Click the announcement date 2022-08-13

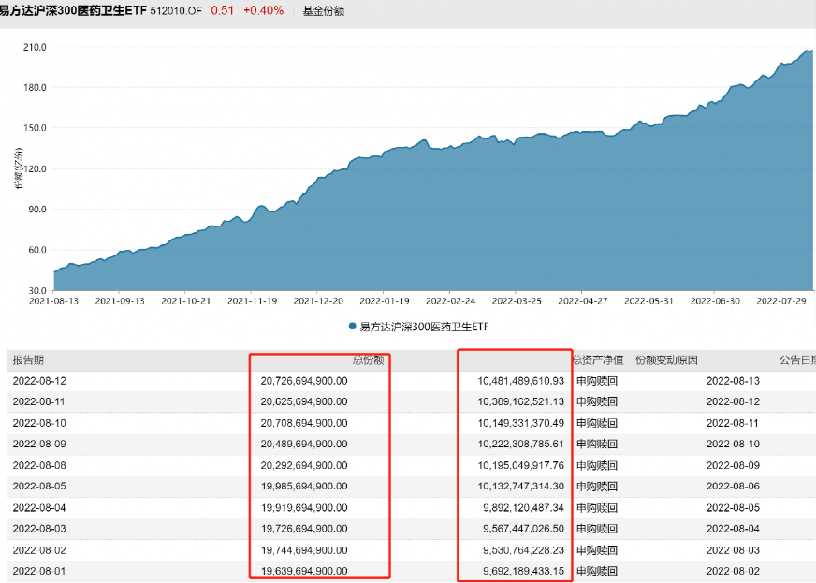(733, 381)
